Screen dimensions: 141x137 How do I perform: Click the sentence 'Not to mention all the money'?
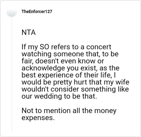point(69,111)
